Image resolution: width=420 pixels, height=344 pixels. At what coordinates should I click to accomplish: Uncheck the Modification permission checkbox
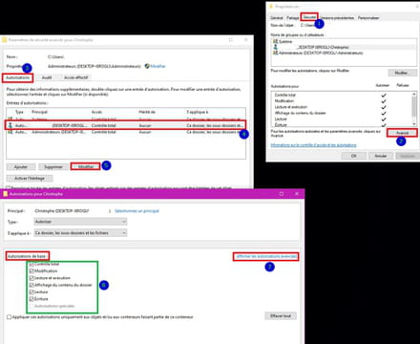[x=31, y=270]
